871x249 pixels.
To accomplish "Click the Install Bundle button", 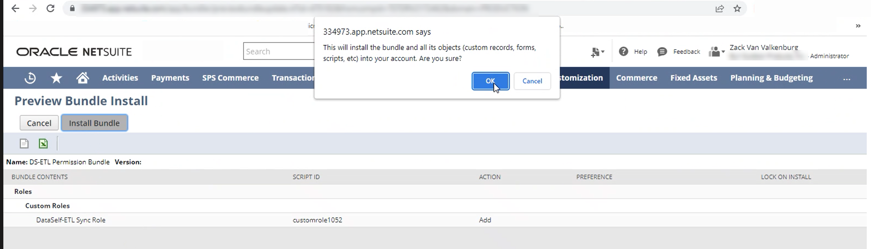I will pyautogui.click(x=94, y=123).
